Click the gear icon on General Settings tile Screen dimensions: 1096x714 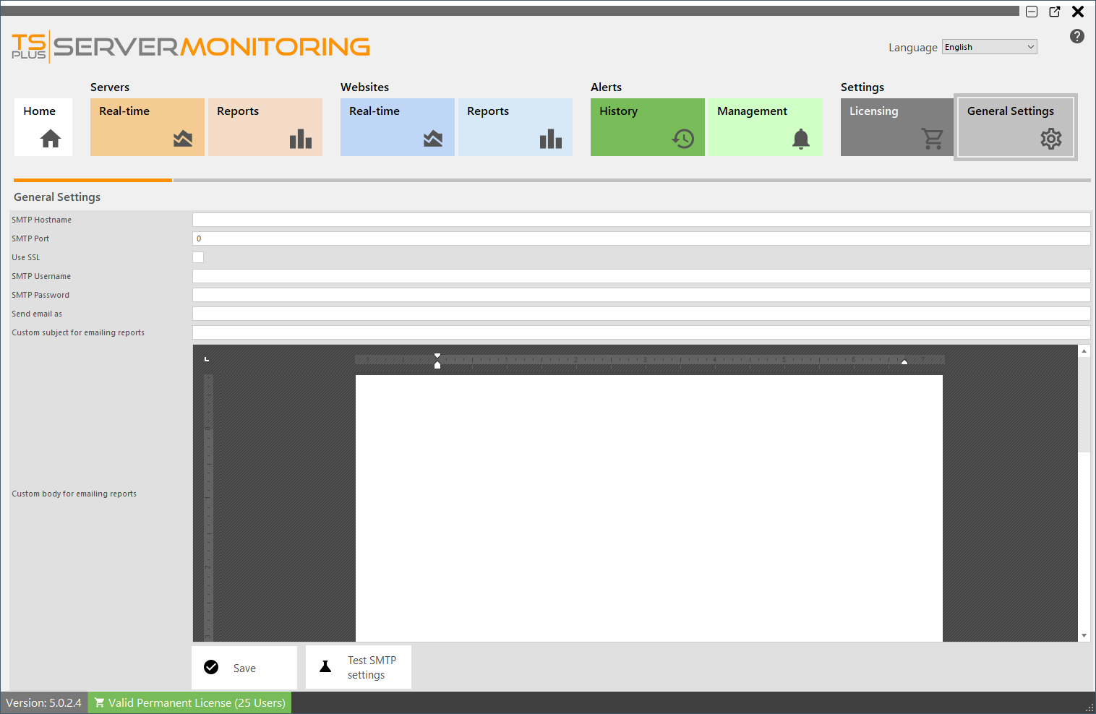pyautogui.click(x=1050, y=139)
